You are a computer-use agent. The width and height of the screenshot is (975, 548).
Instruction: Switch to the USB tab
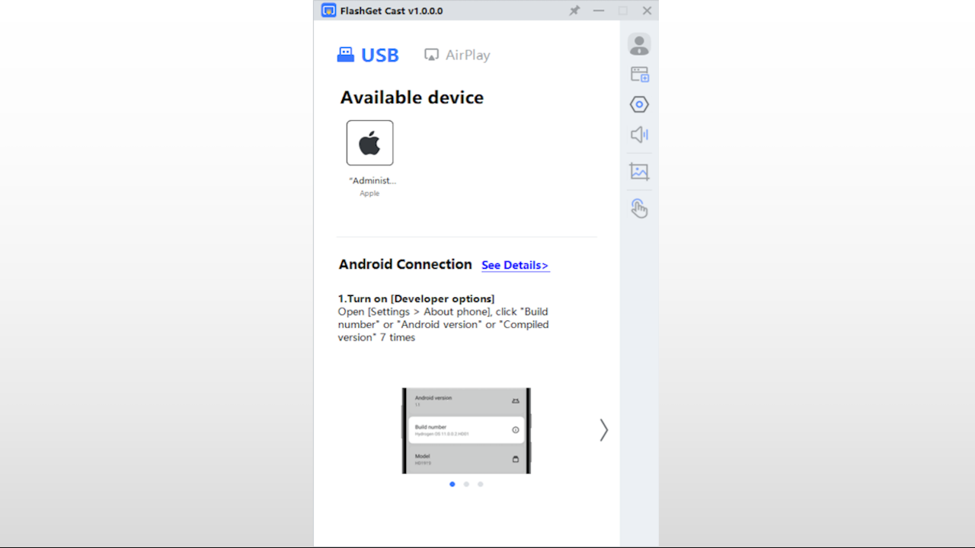pos(368,54)
